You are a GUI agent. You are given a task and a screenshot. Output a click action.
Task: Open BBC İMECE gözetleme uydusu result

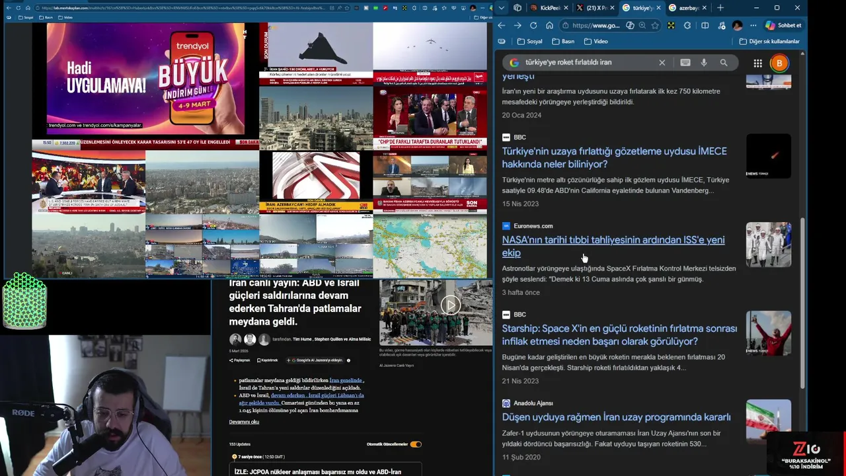pos(614,157)
